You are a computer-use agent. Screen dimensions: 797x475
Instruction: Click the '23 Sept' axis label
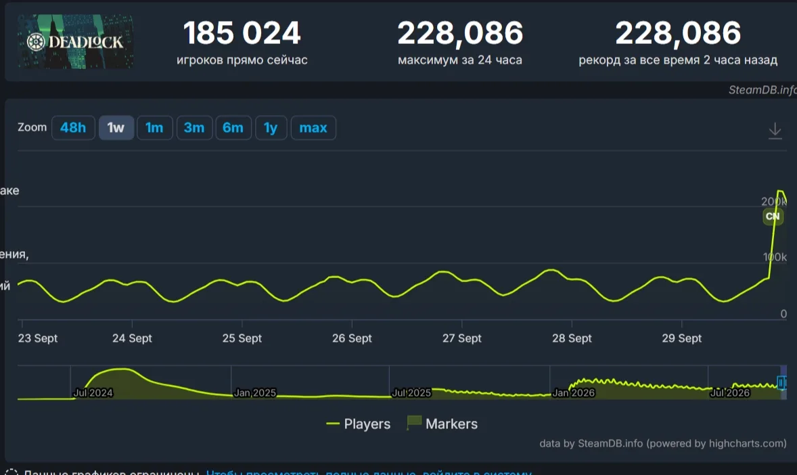click(38, 338)
